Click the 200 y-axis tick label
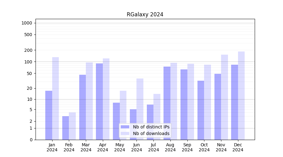The image size is (283, 157). (29, 50)
